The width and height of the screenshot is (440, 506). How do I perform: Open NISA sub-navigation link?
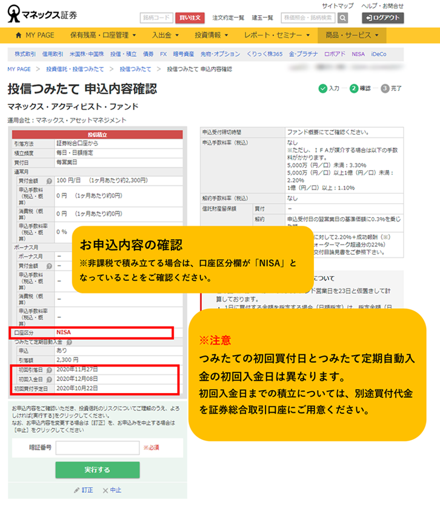[x=358, y=54]
